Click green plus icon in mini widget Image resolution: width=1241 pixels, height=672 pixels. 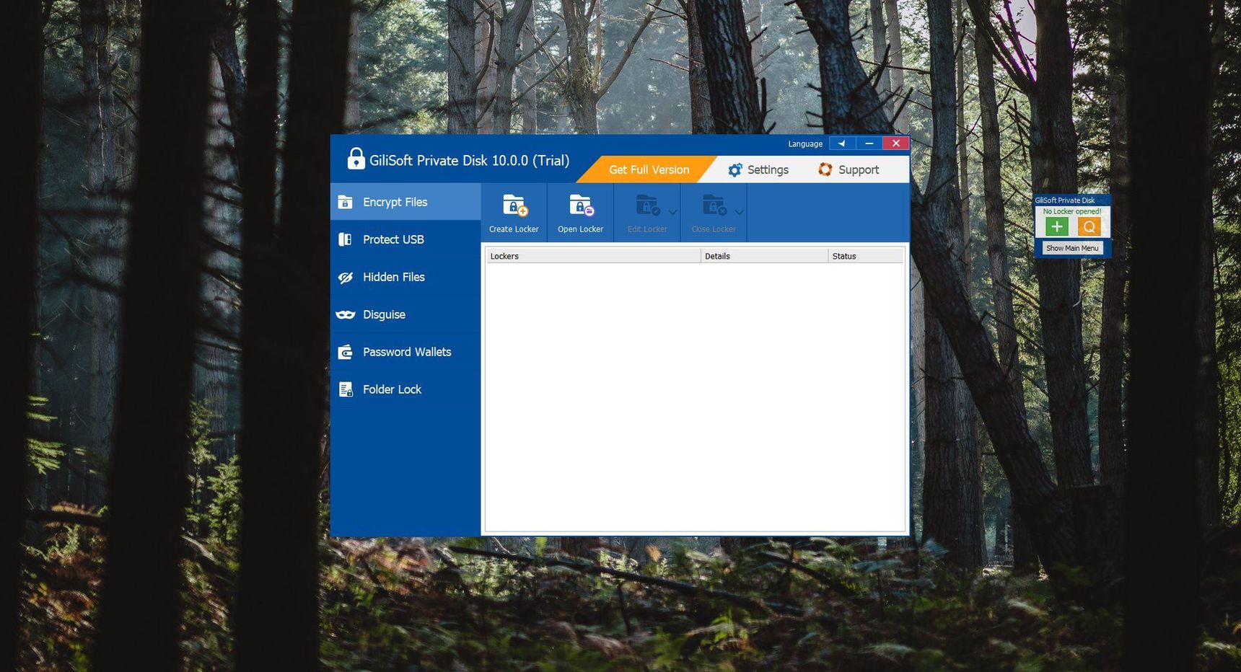click(x=1057, y=226)
